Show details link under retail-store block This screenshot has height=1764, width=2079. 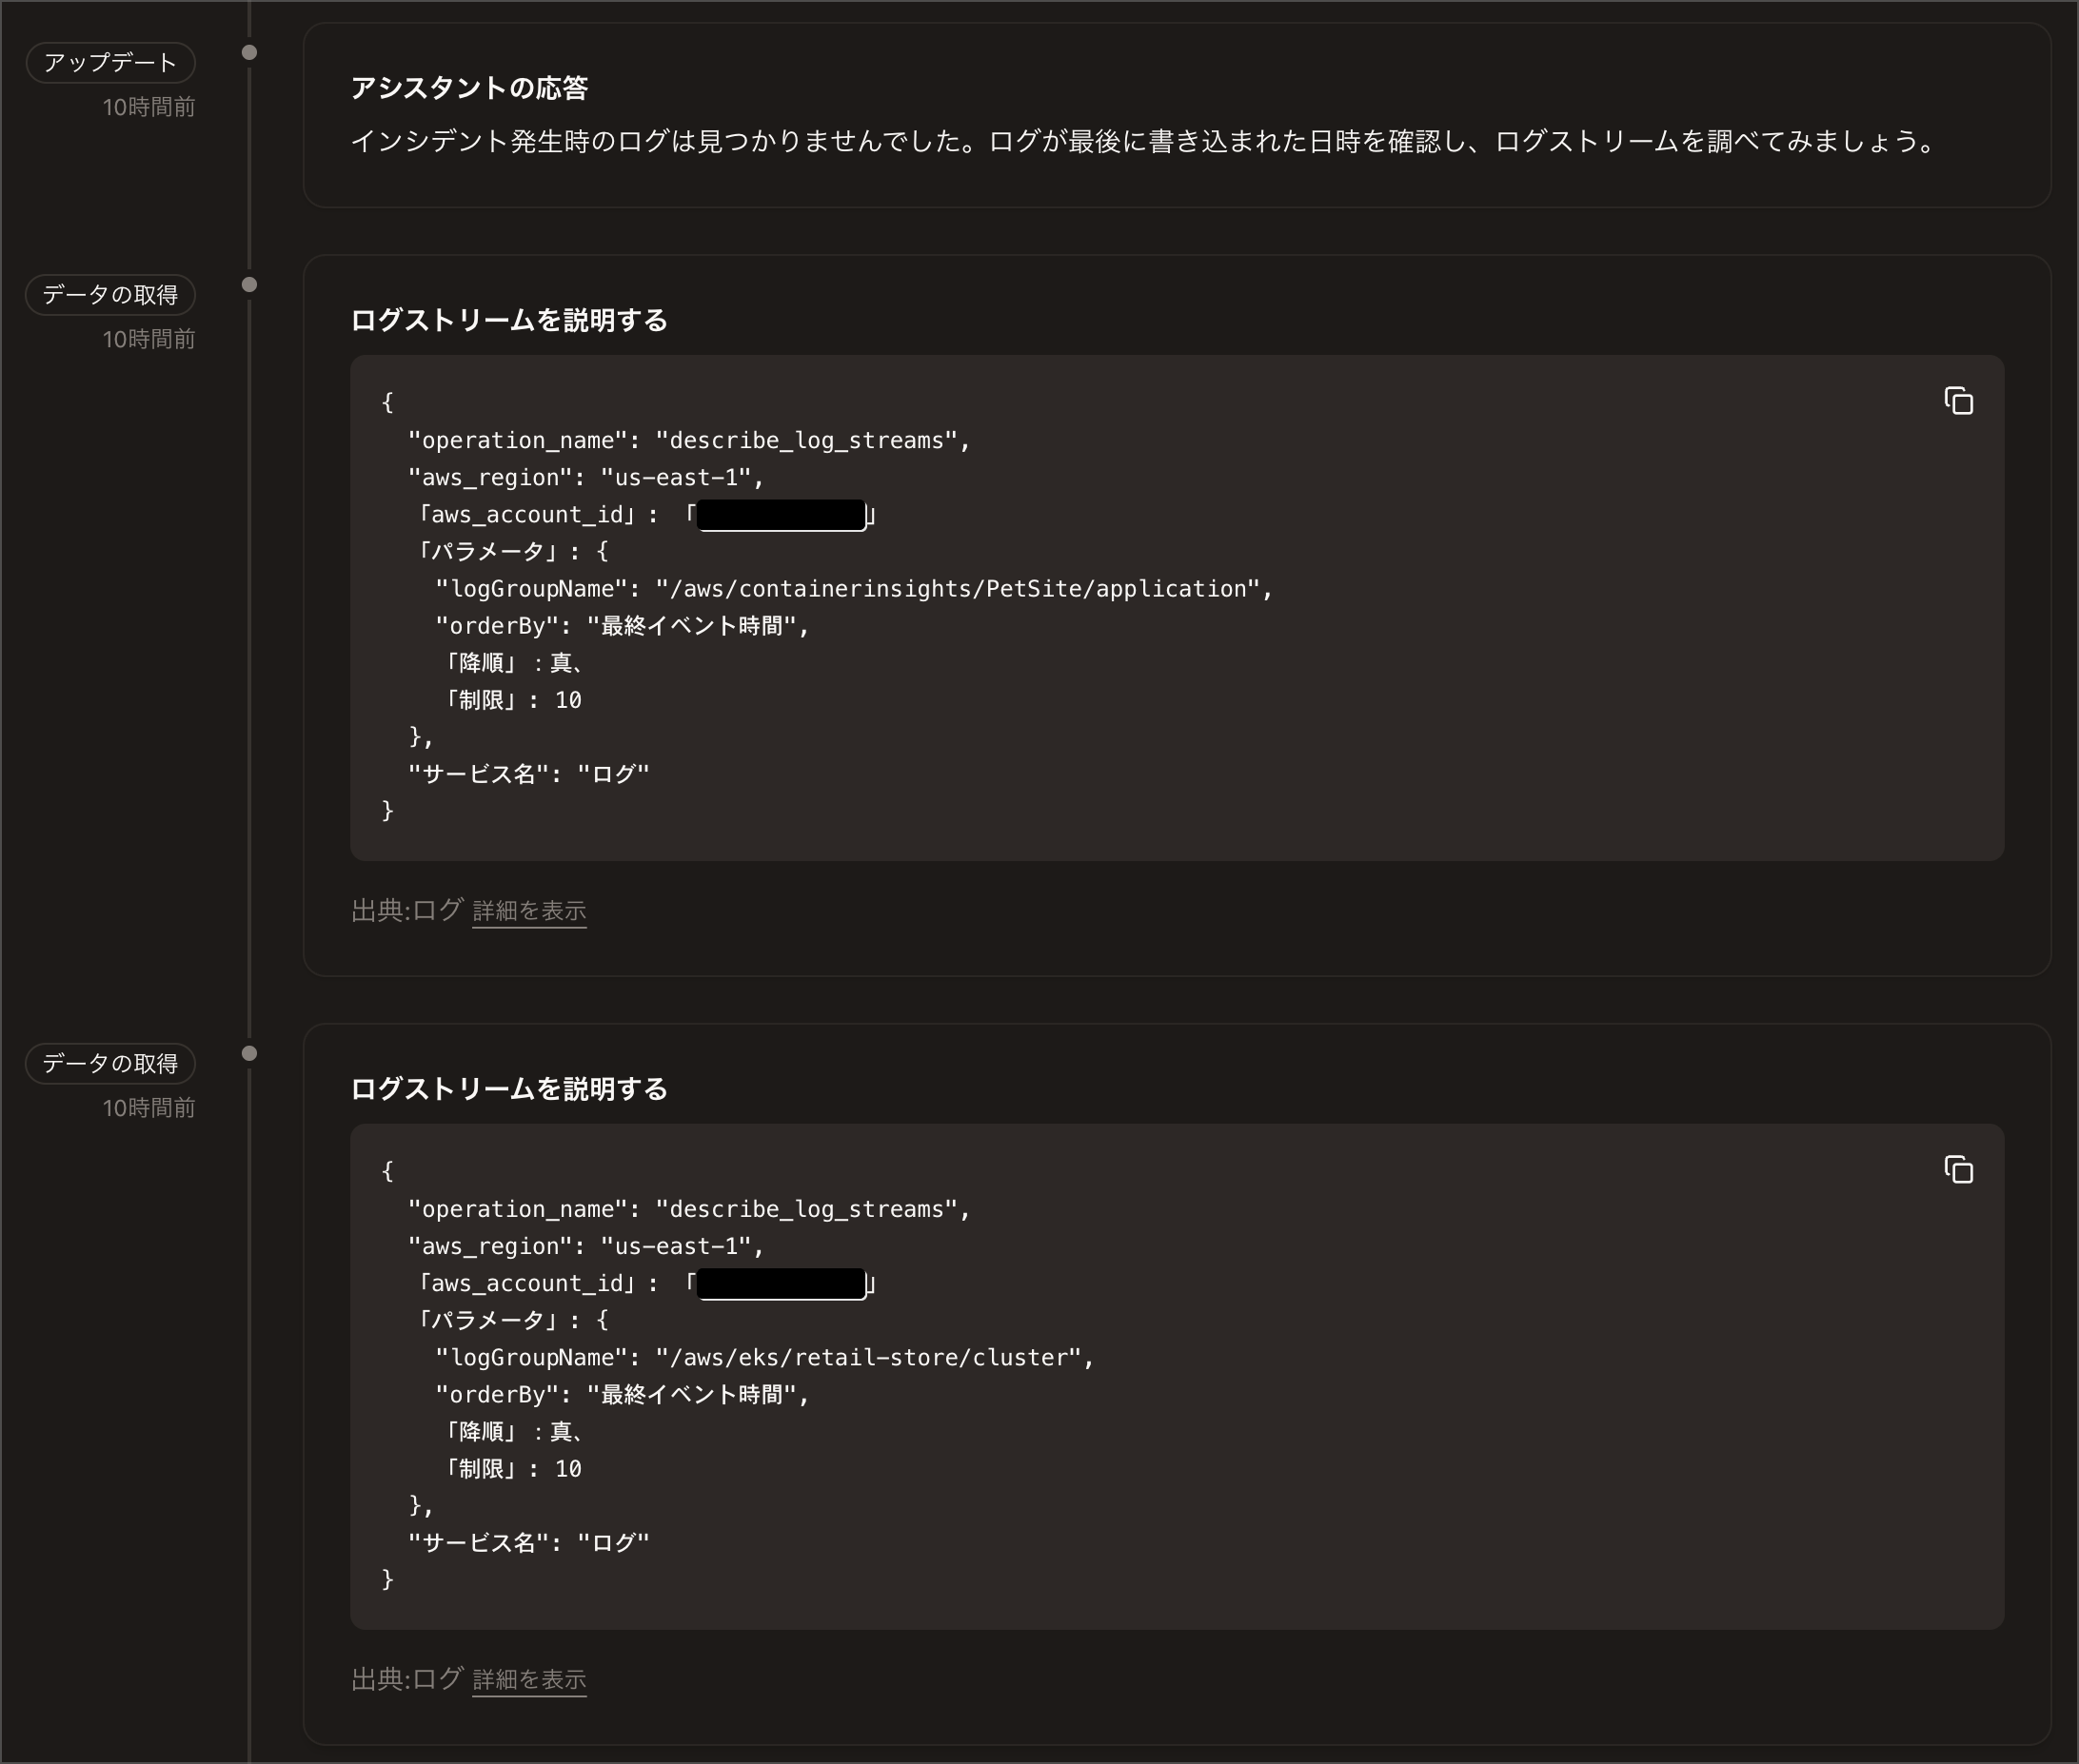coord(528,1679)
